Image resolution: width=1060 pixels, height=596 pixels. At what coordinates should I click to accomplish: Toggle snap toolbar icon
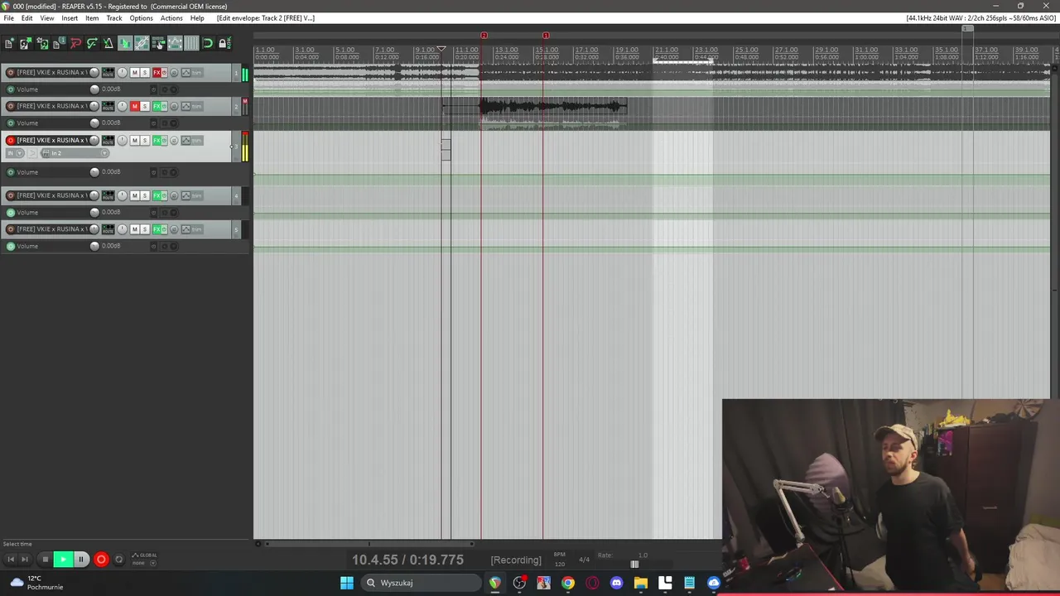click(208, 43)
